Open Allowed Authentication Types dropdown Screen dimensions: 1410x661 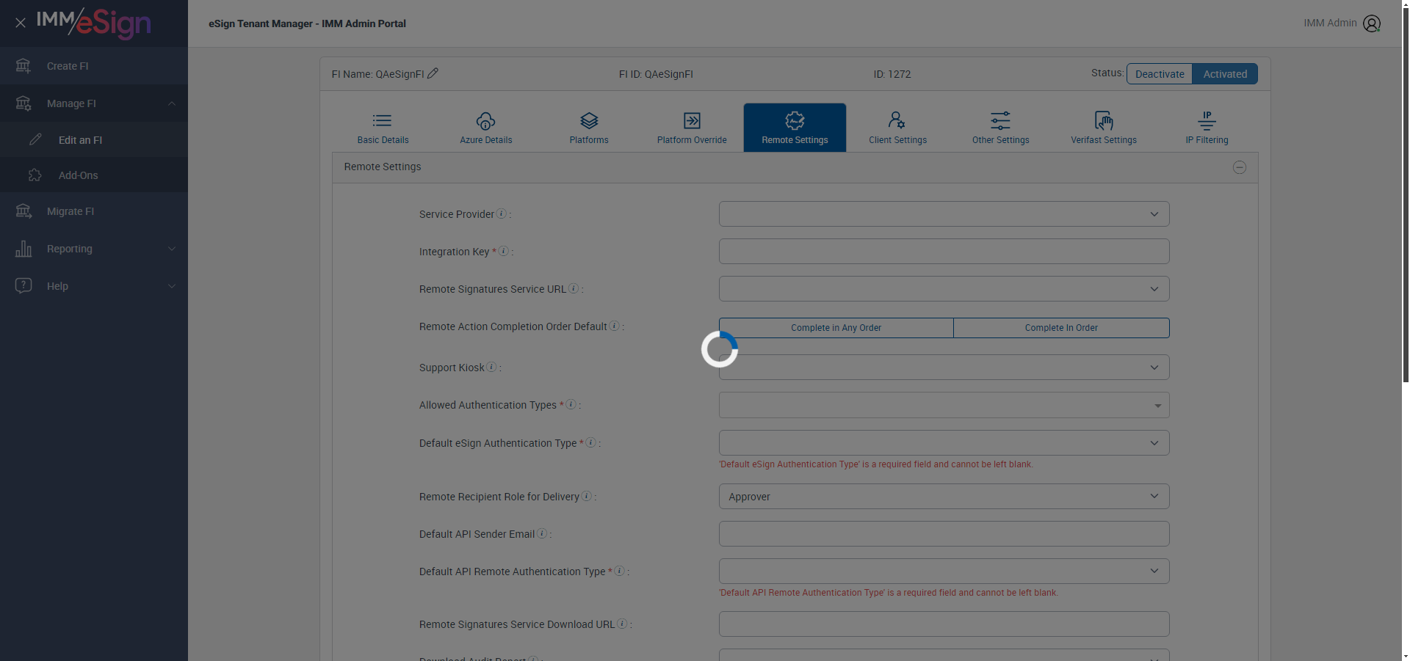(944, 405)
